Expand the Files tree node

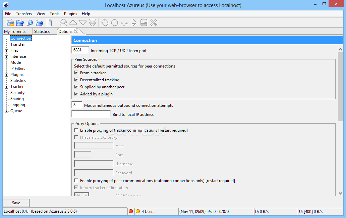coord(7,51)
